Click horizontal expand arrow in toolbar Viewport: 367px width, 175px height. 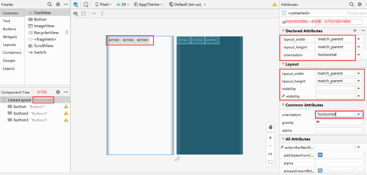coord(94,13)
